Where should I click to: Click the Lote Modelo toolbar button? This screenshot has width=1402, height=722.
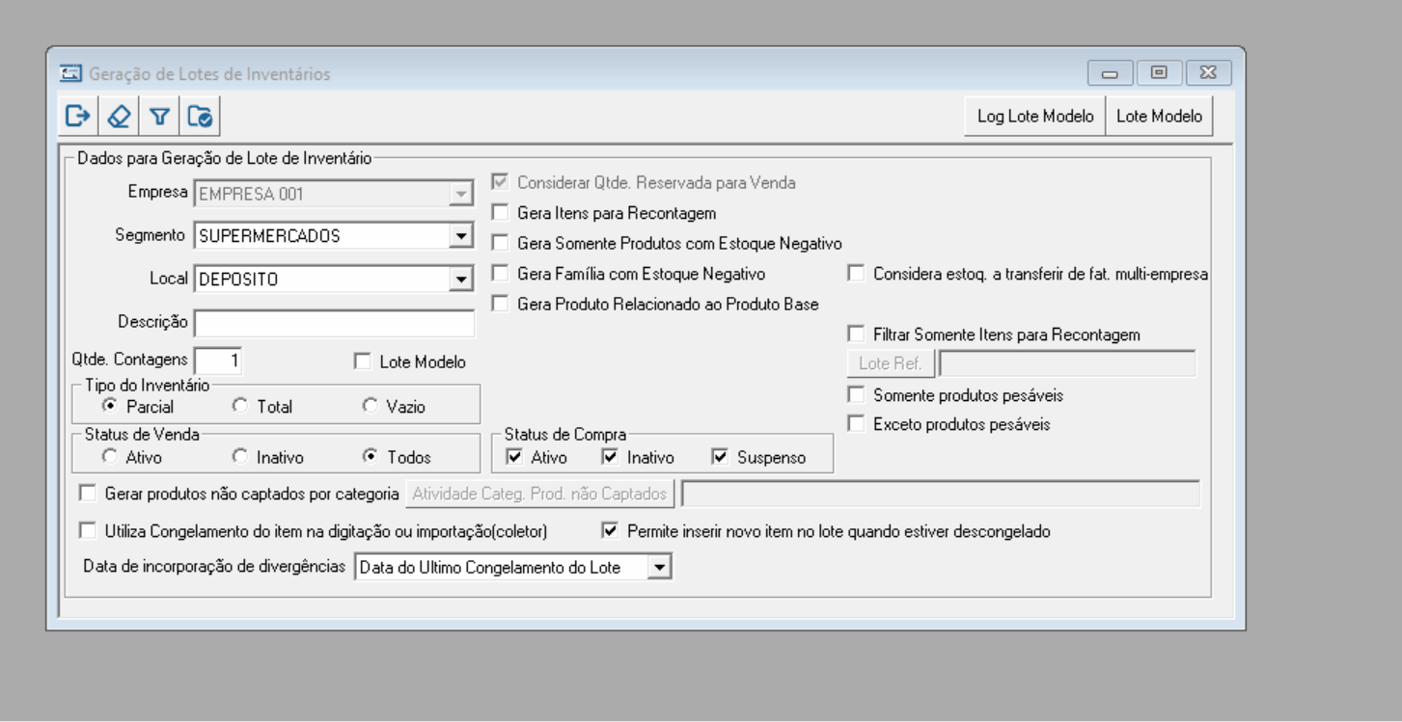[1159, 117]
